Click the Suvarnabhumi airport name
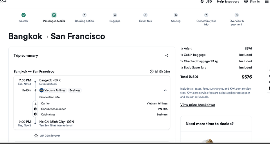Screen dimensions: 270x144 tap(48, 84)
